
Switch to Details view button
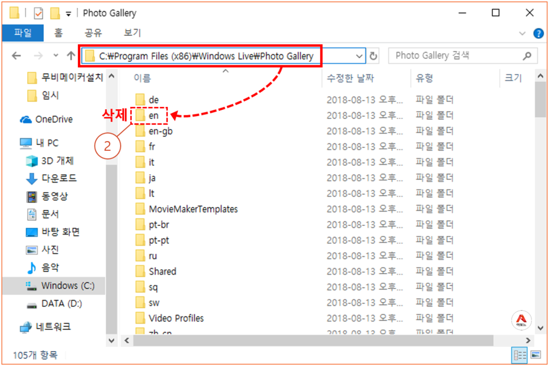click(520, 356)
